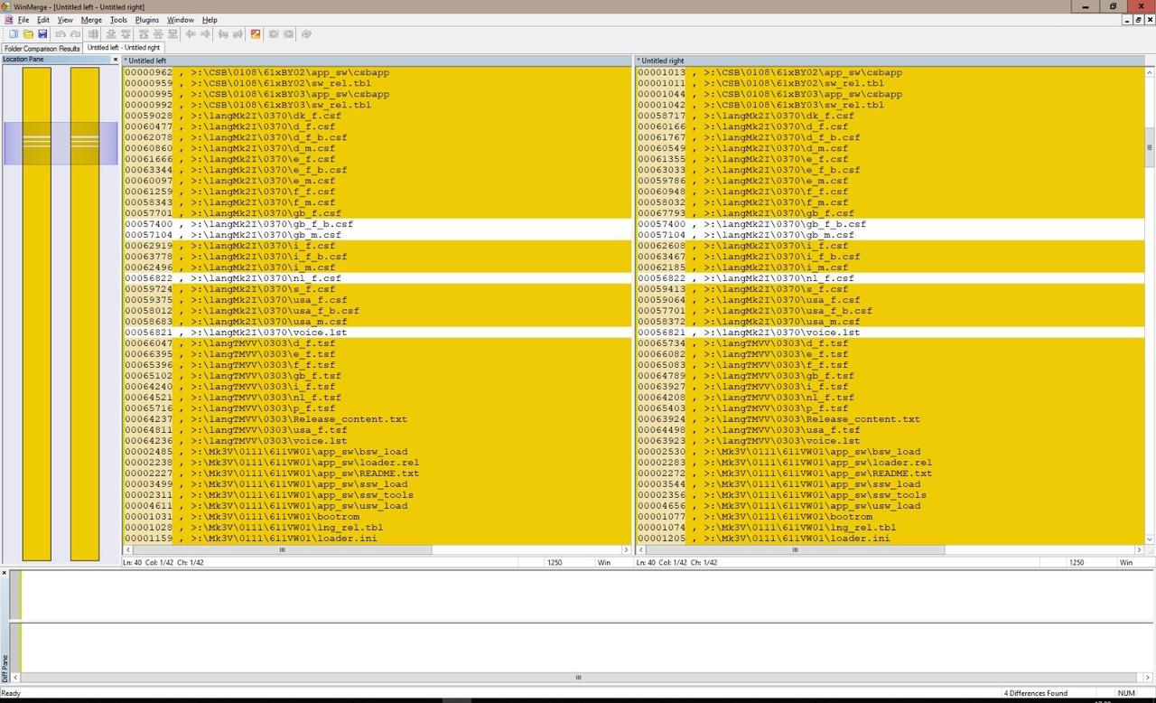Click left pane horizontal scroll right arrow
Viewport: 1156px width, 703px height.
pyautogui.click(x=625, y=549)
